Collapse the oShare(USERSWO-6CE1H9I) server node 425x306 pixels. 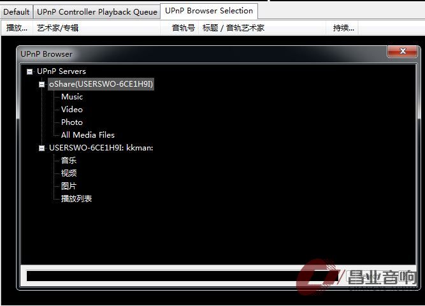(41, 84)
